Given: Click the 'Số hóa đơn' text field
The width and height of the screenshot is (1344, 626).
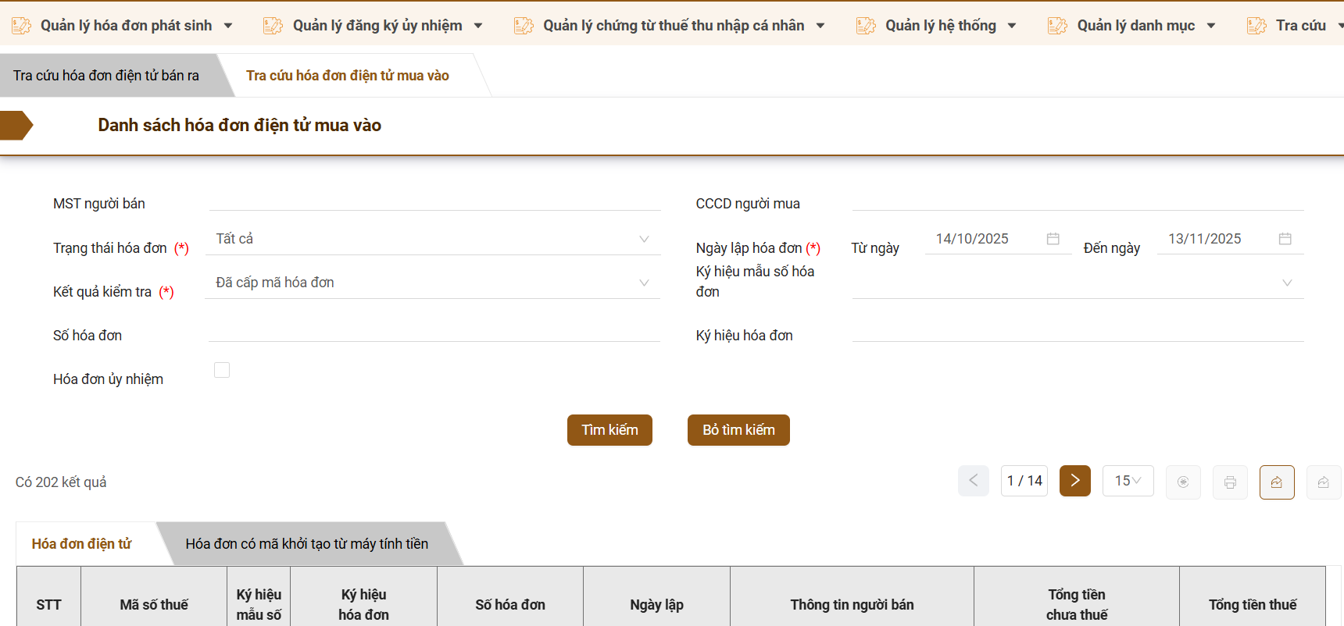Looking at the screenshot, I should point(434,333).
